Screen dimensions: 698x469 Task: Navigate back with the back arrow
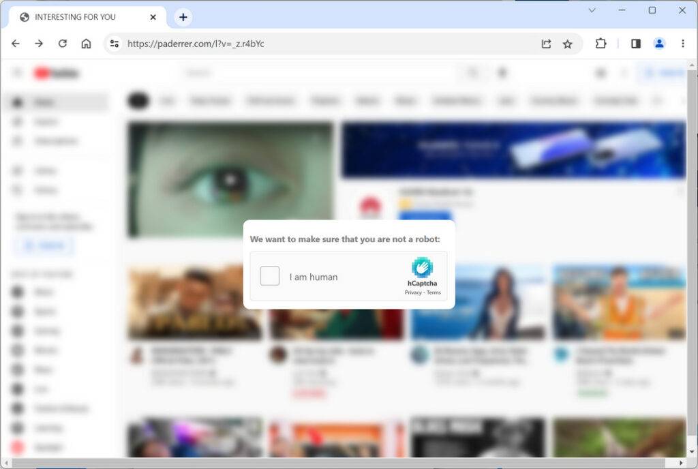pyautogui.click(x=16, y=43)
